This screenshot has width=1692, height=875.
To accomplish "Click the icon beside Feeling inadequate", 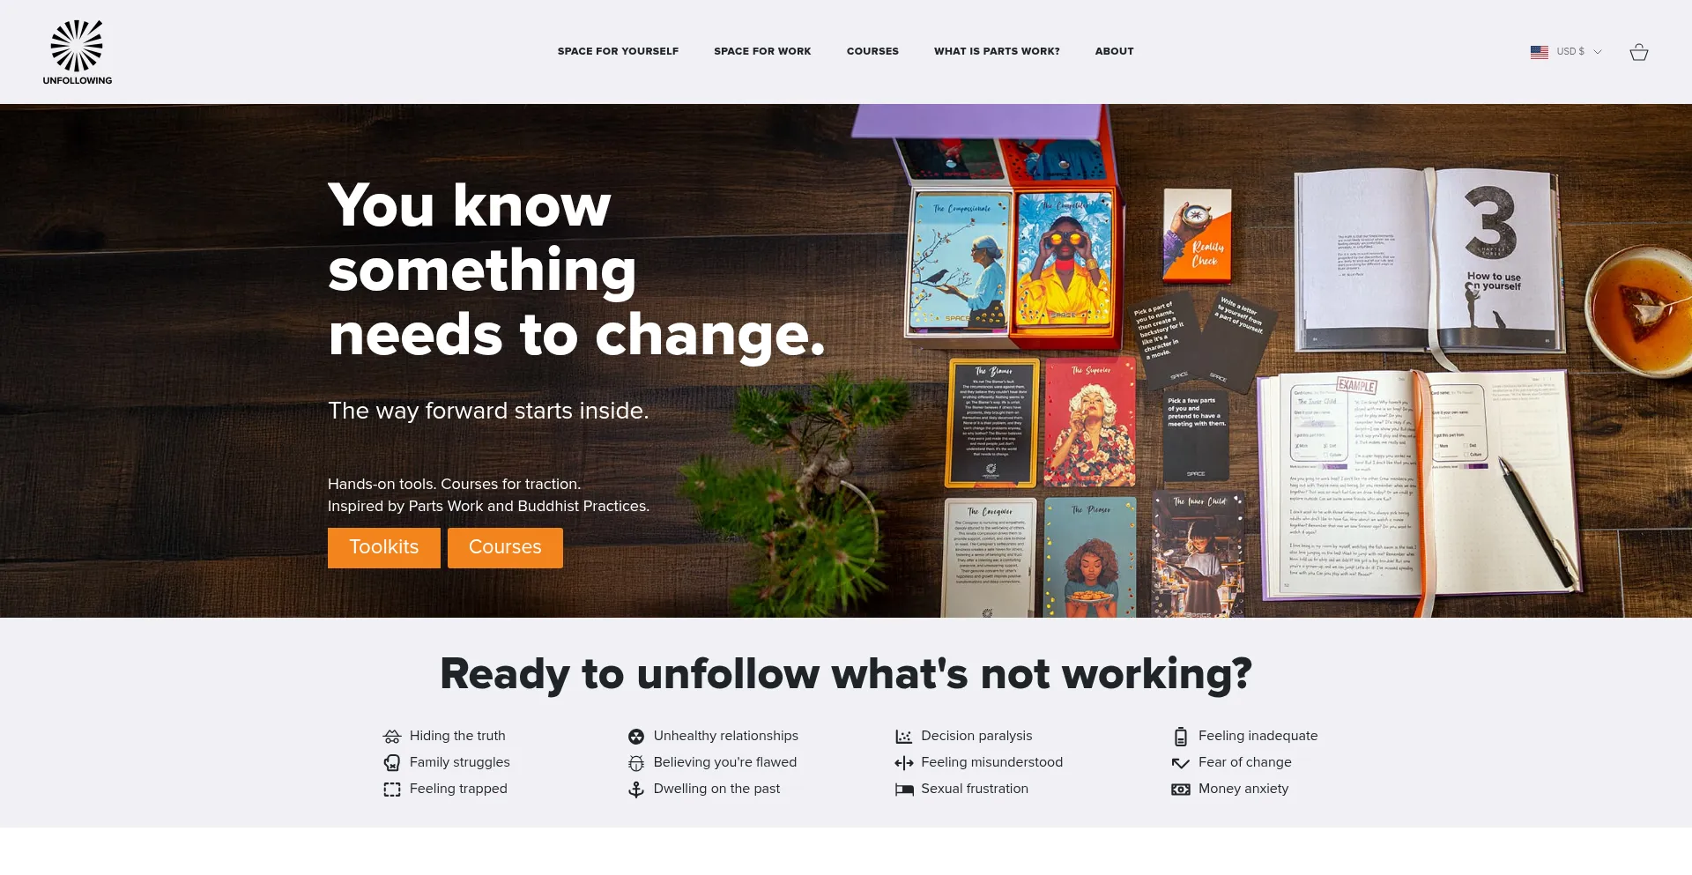I will click(1181, 737).
